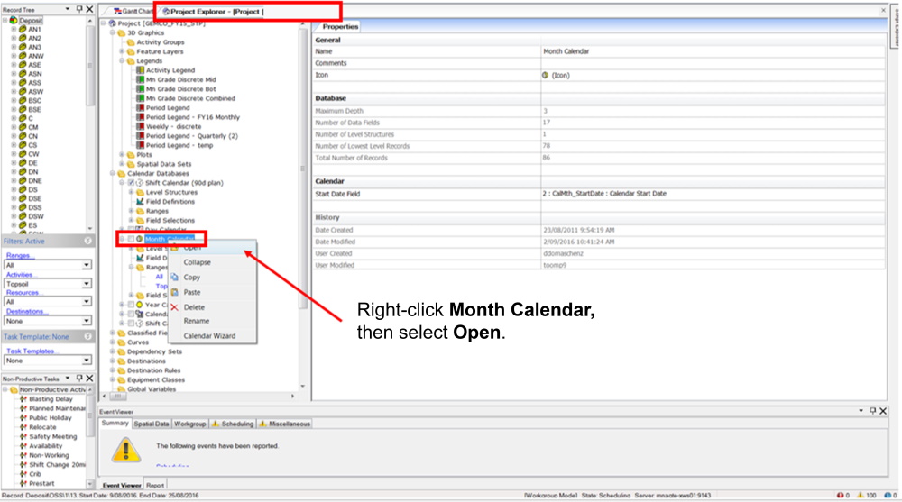The width and height of the screenshot is (902, 502).
Task: Click the warning icon in Event Viewer summary
Action: click(x=125, y=449)
